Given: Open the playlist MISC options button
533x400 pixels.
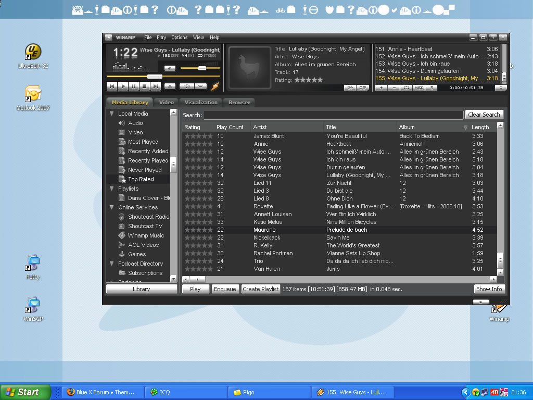Looking at the screenshot, I should coord(418,87).
